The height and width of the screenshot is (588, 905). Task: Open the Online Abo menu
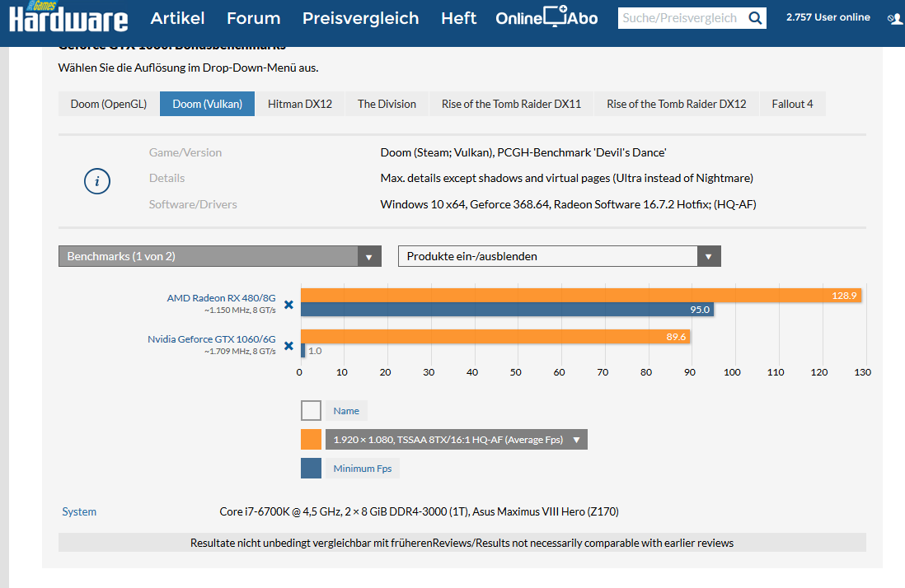pos(546,18)
